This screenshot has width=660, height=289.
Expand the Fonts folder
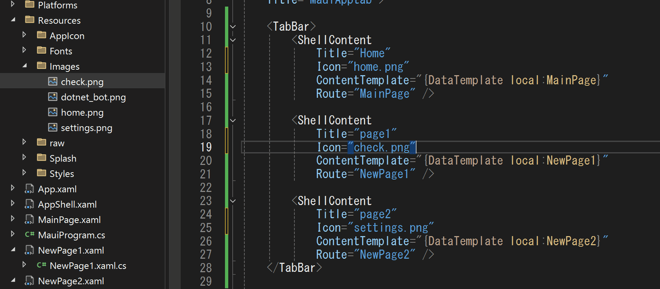coord(24,51)
